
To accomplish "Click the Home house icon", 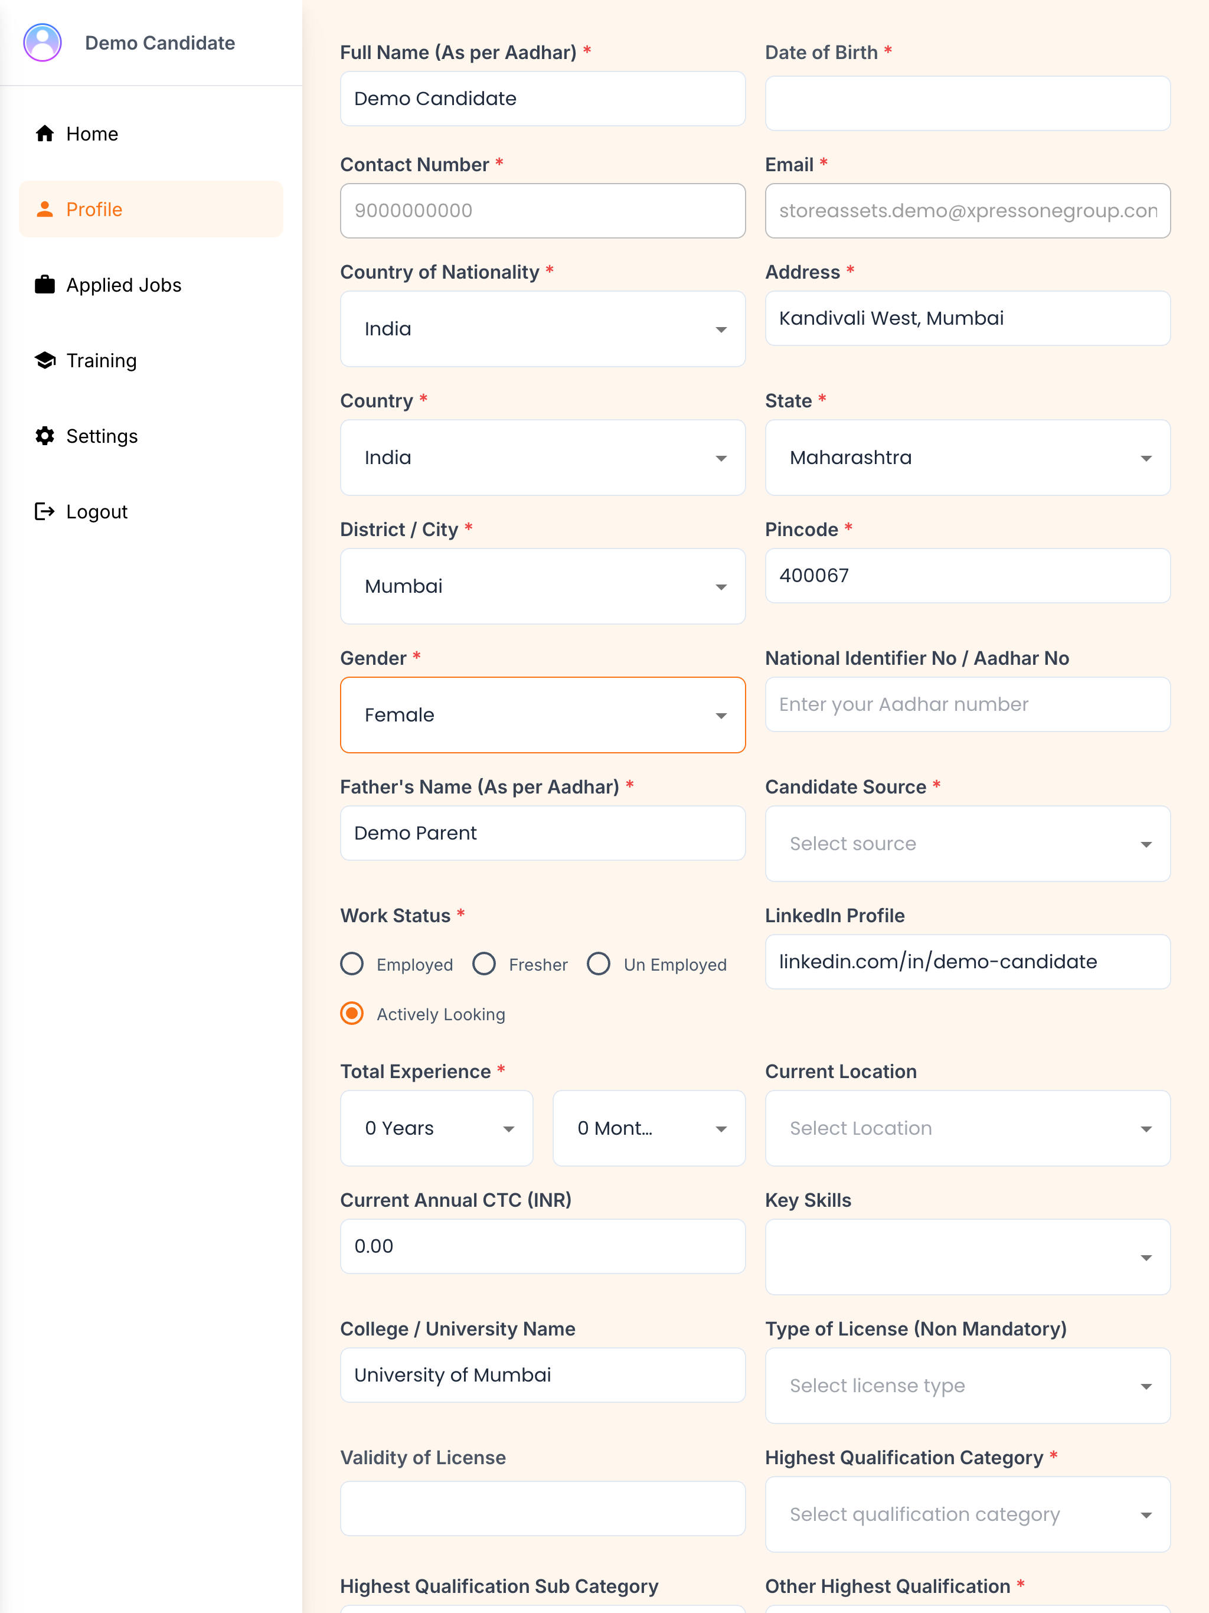I will coord(45,133).
